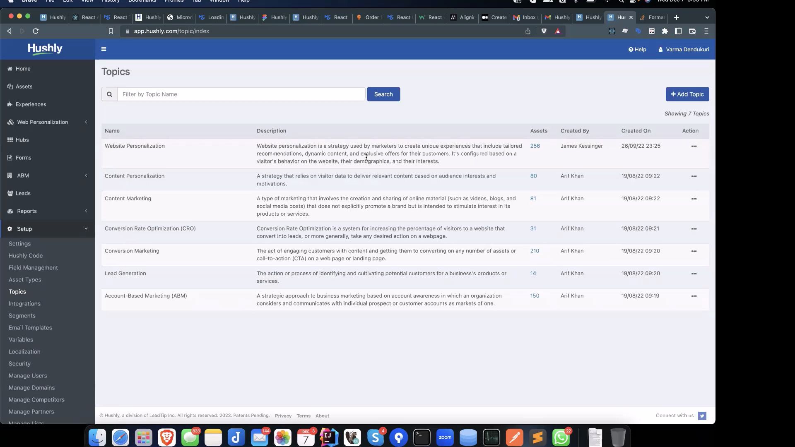Toggle the sidebar using the hamburger icon
Image resolution: width=795 pixels, height=447 pixels.
tap(104, 49)
